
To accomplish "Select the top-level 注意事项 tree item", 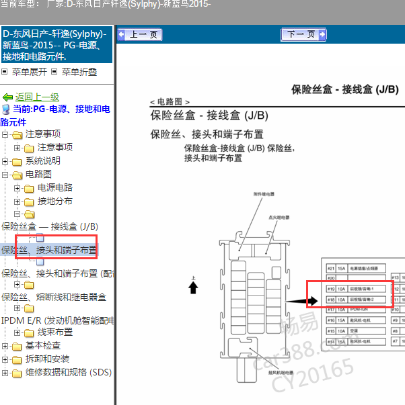I will tap(43, 134).
